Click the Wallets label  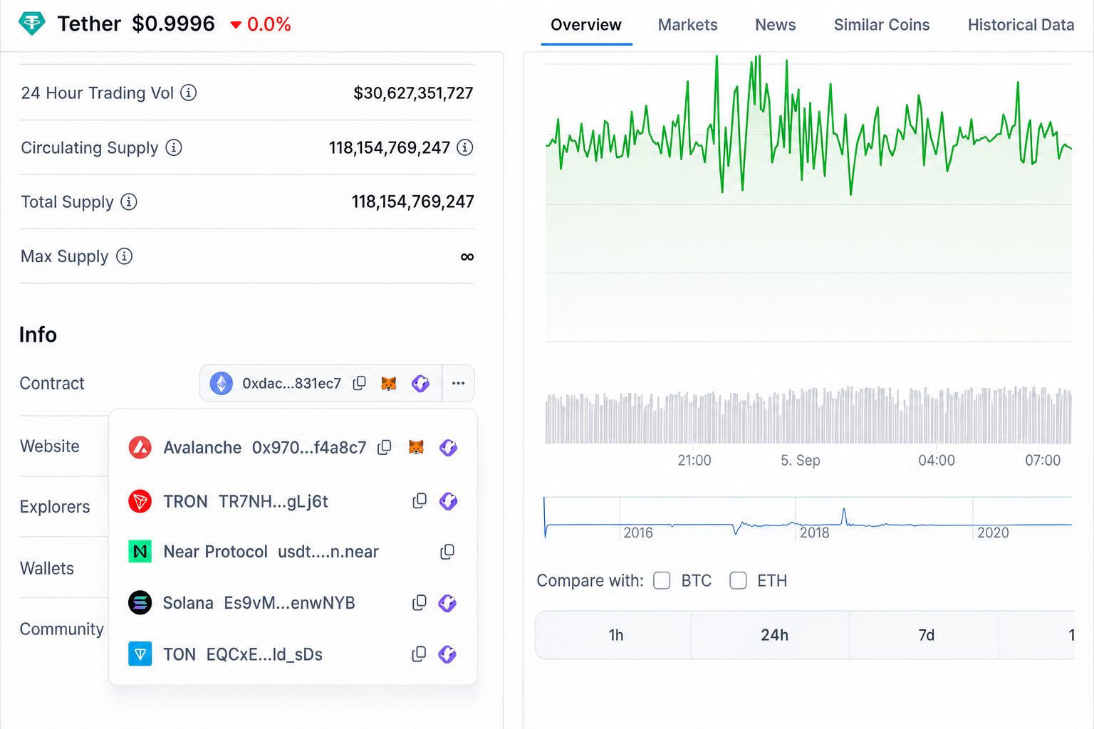[47, 568]
